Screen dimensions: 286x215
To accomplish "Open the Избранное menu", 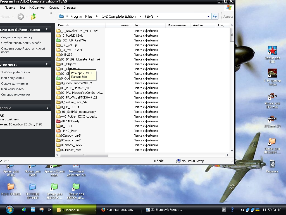I will [x=37, y=8].
